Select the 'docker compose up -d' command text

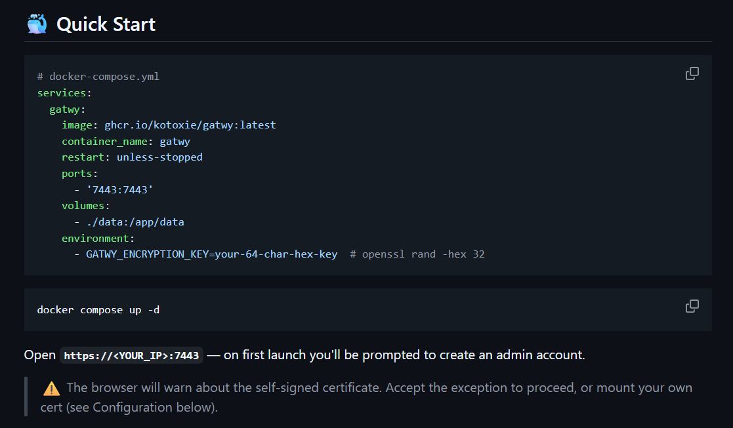(98, 309)
